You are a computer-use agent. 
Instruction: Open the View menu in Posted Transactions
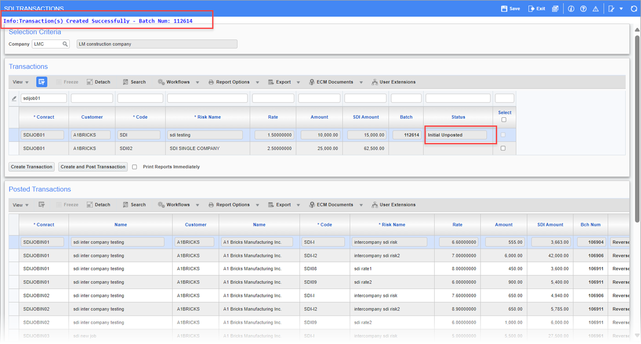coord(20,205)
